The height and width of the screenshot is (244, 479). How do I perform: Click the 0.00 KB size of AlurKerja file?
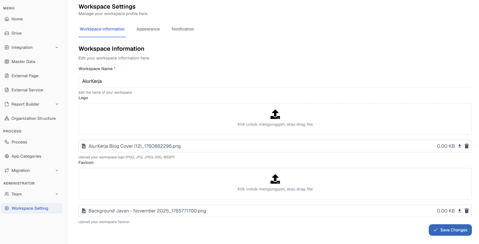(446, 146)
